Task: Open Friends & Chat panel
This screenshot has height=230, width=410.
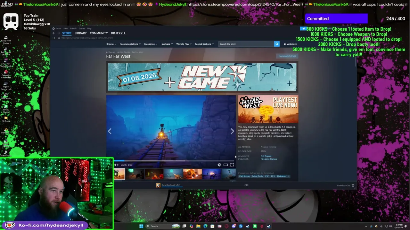Action: coord(346,185)
